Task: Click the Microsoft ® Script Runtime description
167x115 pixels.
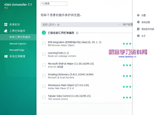Action: point(61,77)
